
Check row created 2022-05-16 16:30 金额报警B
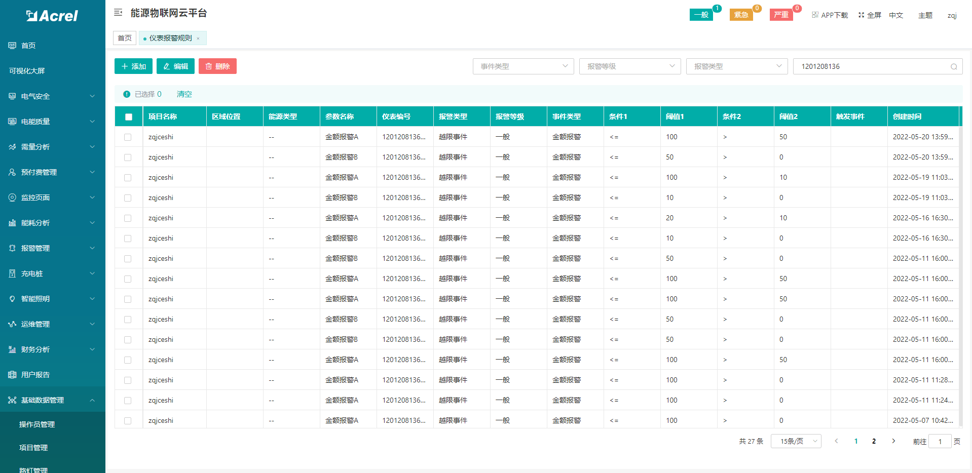[128, 239]
